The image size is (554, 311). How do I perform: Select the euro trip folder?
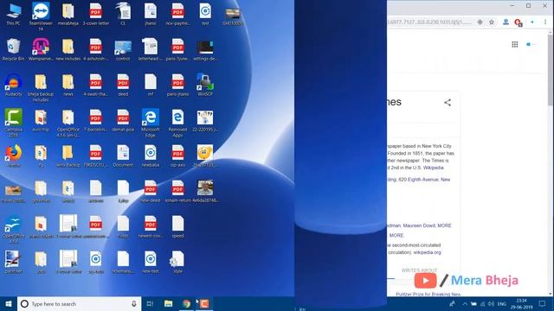(41, 120)
